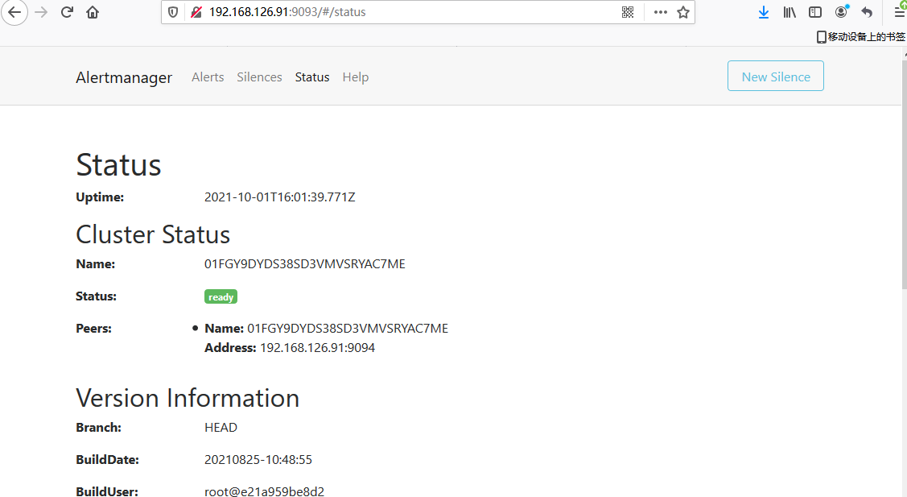Screen dimensions: 907x497
Task: Click the peer name under Peers
Action: tap(348, 329)
